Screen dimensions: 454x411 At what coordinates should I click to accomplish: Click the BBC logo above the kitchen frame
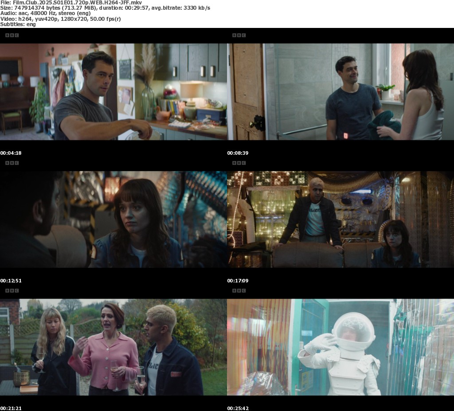[x=12, y=35]
